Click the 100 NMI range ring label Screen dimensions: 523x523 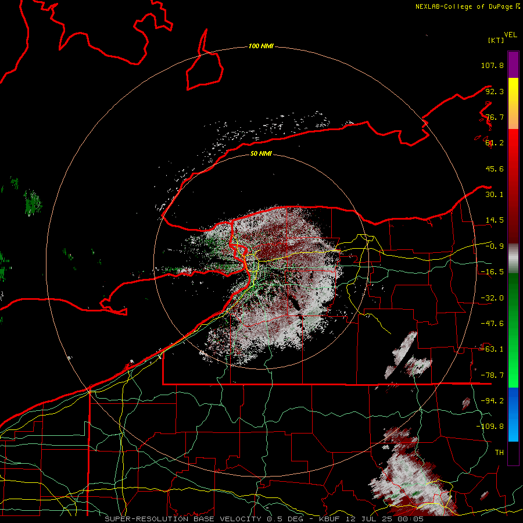pos(261,46)
